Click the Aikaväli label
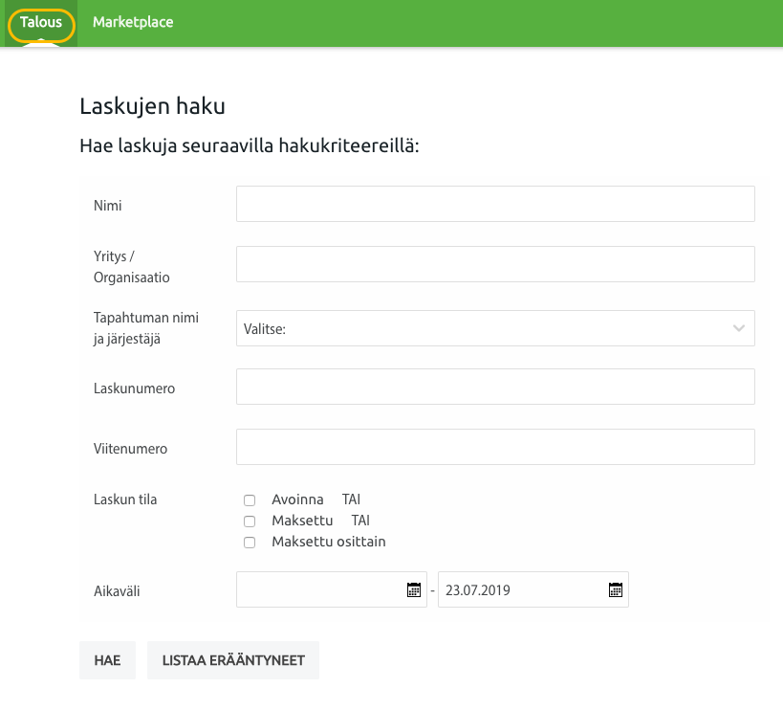 click(117, 591)
